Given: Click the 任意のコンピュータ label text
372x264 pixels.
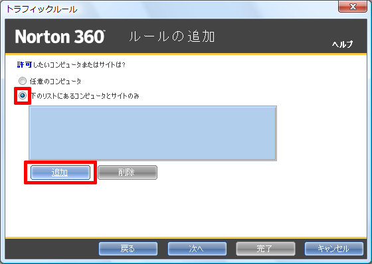Looking at the screenshot, I should [x=55, y=82].
